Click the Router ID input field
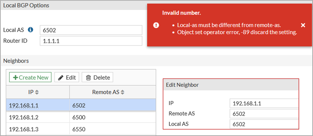This screenshot has height=136, width=313. click(91, 41)
